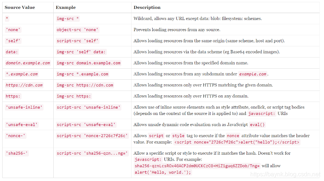Click the '*.example.com' source value
The image size is (324, 181).
click(x=22, y=74)
